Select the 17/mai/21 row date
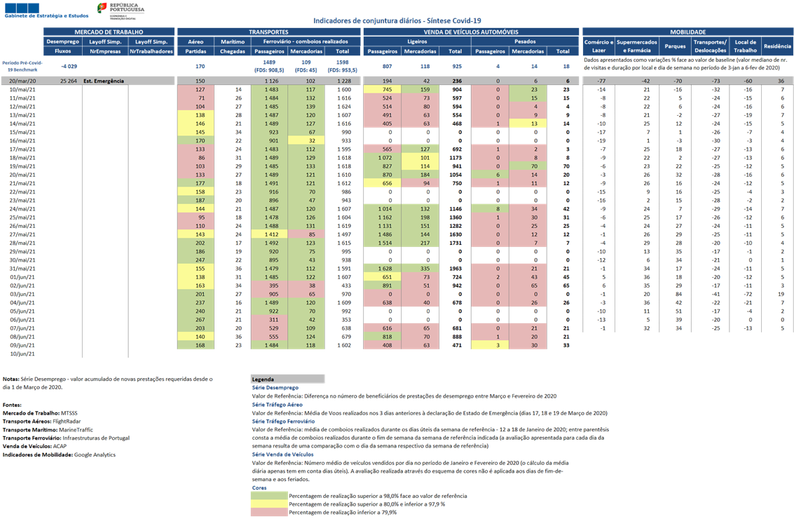 (x=22, y=149)
